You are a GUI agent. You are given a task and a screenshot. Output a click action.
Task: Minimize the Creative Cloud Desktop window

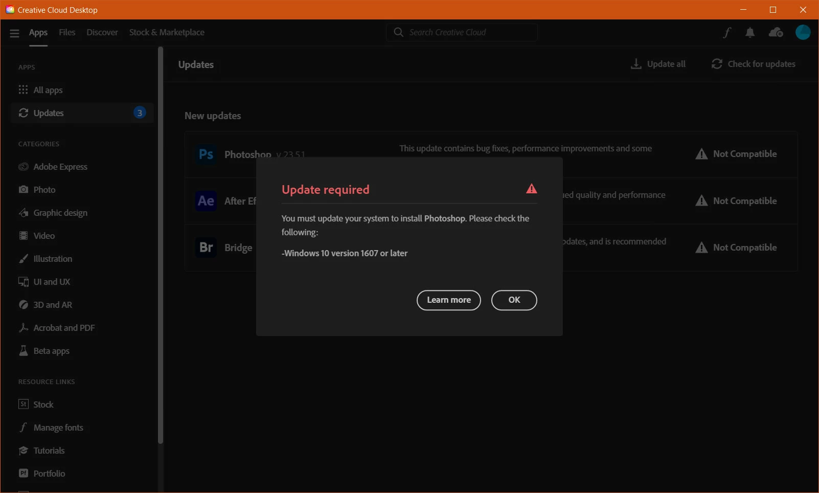743,10
